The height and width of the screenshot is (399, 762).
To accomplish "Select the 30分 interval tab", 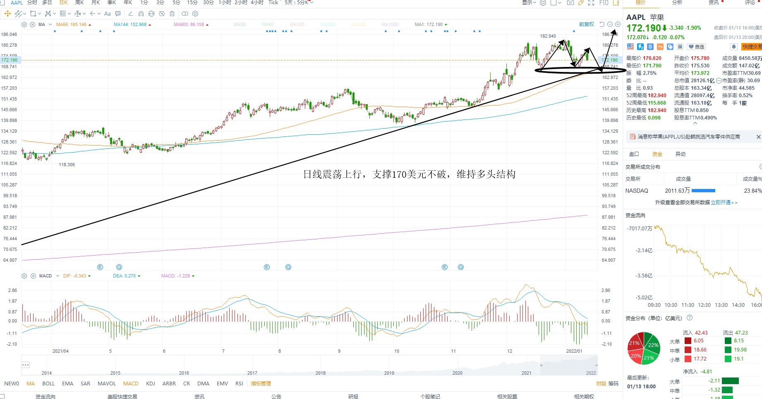I will 208,2.
